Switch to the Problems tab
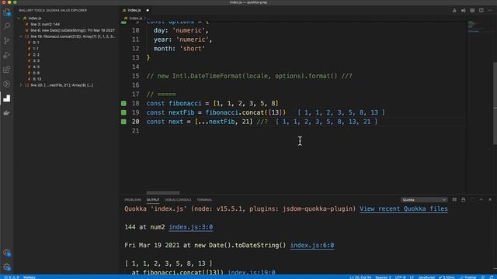The width and height of the screenshot is (497, 279). click(133, 200)
